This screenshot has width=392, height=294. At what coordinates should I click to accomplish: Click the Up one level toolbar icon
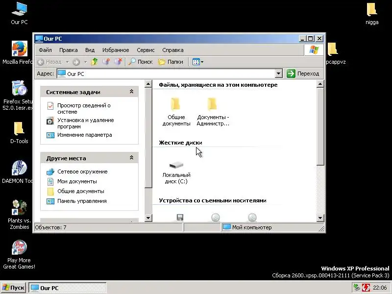click(94, 62)
